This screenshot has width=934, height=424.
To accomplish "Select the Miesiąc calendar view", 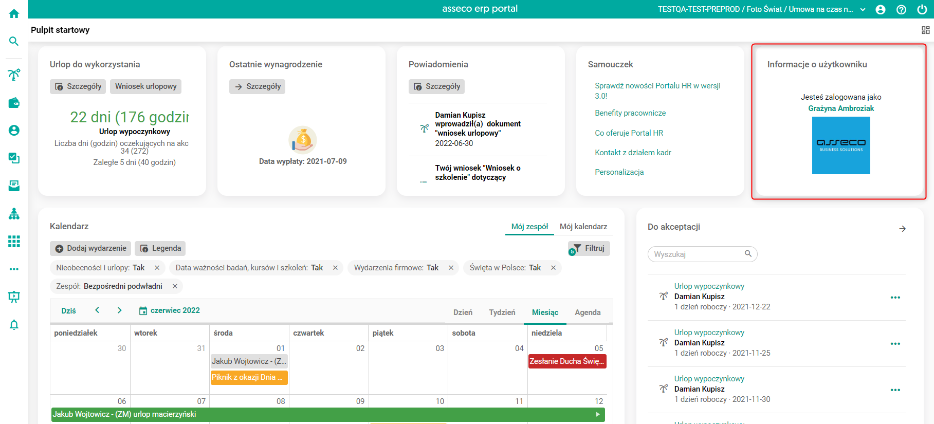I will pos(545,312).
